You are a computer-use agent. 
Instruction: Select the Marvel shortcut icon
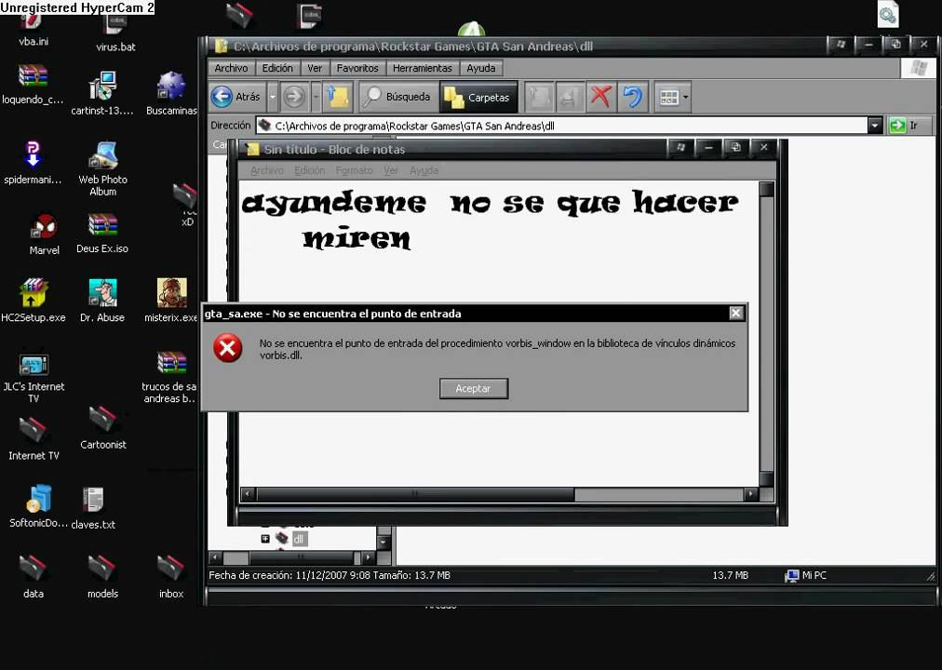pyautogui.click(x=45, y=234)
